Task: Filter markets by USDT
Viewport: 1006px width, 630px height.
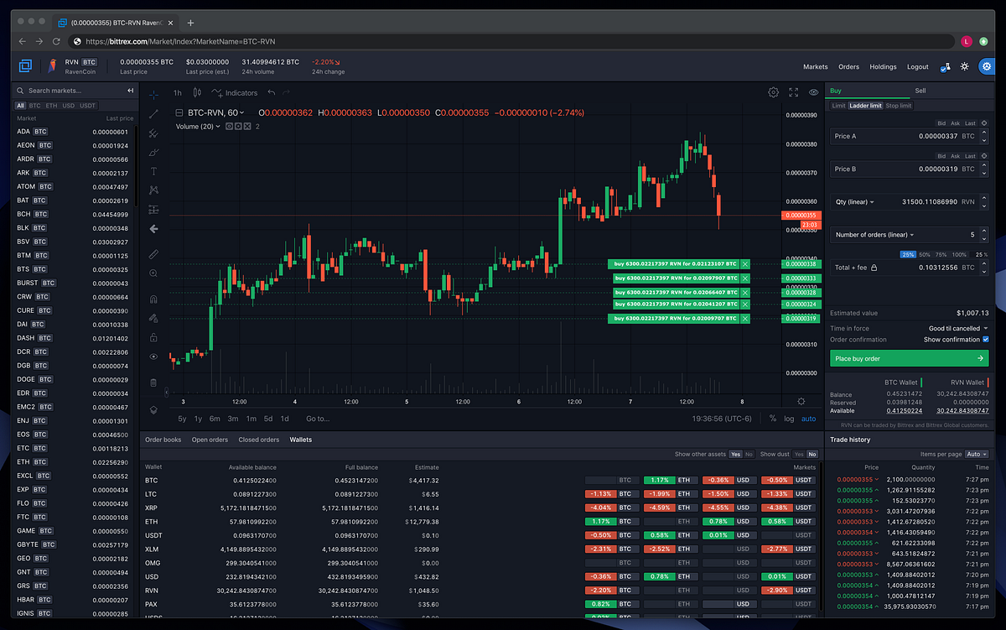Action: tap(88, 106)
